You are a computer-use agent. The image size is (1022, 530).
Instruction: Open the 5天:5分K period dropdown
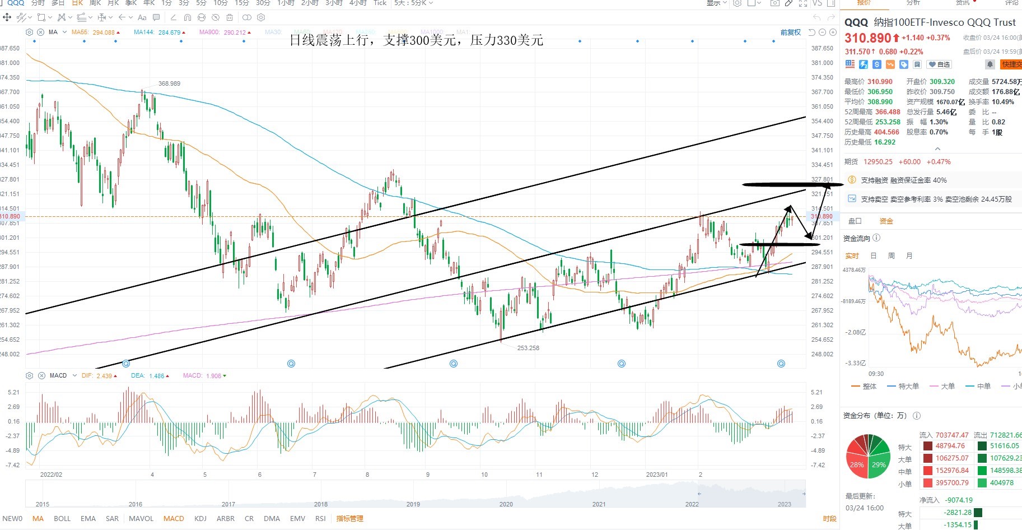[413, 3]
